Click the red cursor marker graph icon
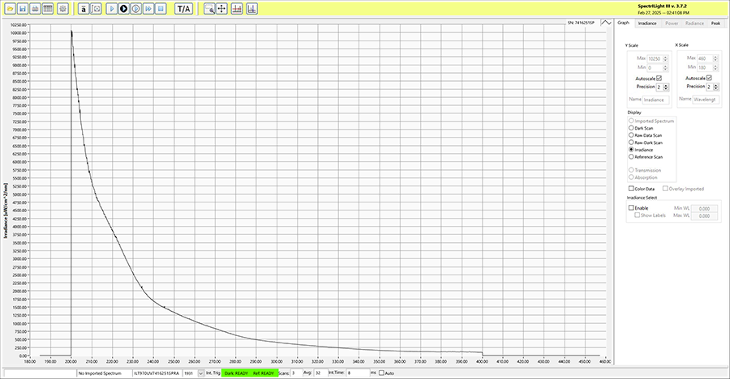The height and width of the screenshot is (379, 730). point(237,9)
